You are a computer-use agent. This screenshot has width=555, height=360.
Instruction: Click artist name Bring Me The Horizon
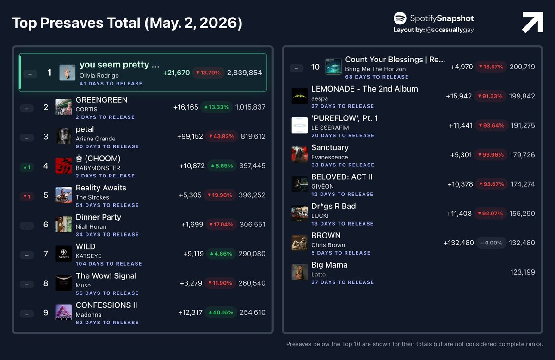pos(376,69)
